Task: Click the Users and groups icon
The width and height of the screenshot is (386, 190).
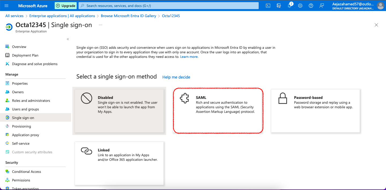Action: [x=7, y=109]
